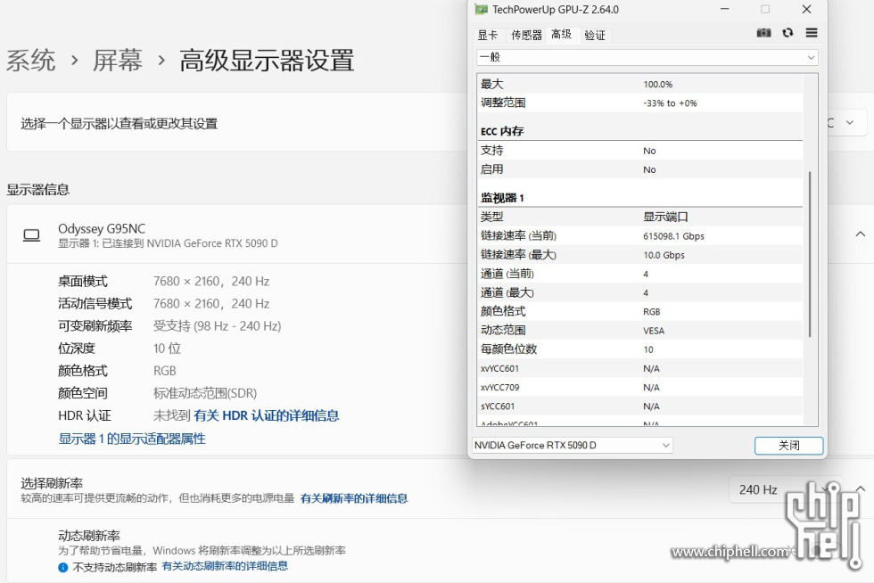This screenshot has height=583, width=874.
Task: Click 受支持 (98 Hz - 240 Hz) value
Action: (218, 326)
